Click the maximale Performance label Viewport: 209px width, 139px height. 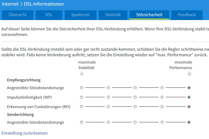click(181, 65)
